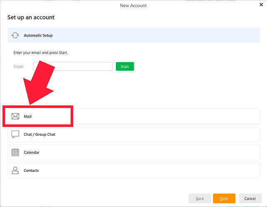267x207 pixels.
Task: Choose the Chat / Group Chat option text
Action: click(x=39, y=135)
